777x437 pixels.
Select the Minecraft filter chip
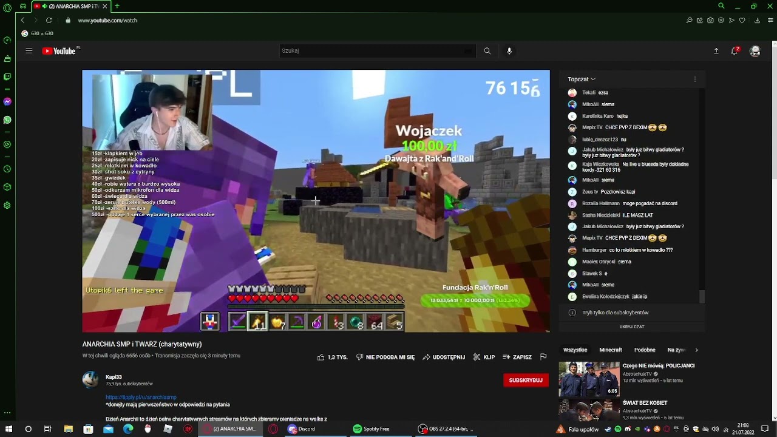[x=611, y=350]
